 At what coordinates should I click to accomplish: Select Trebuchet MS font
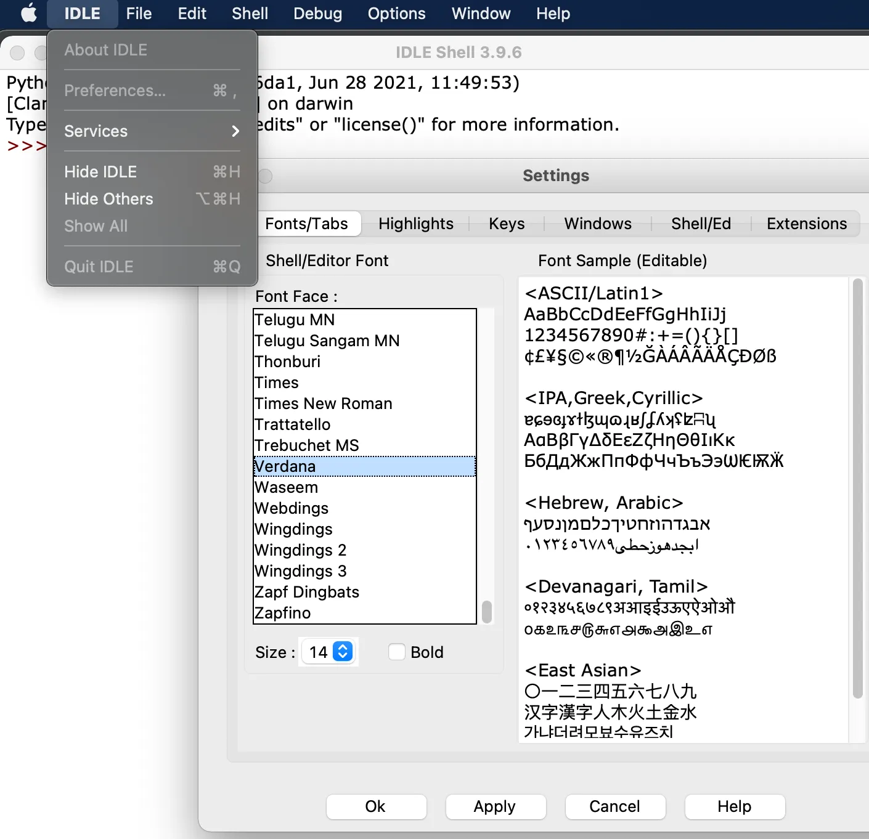pos(365,445)
